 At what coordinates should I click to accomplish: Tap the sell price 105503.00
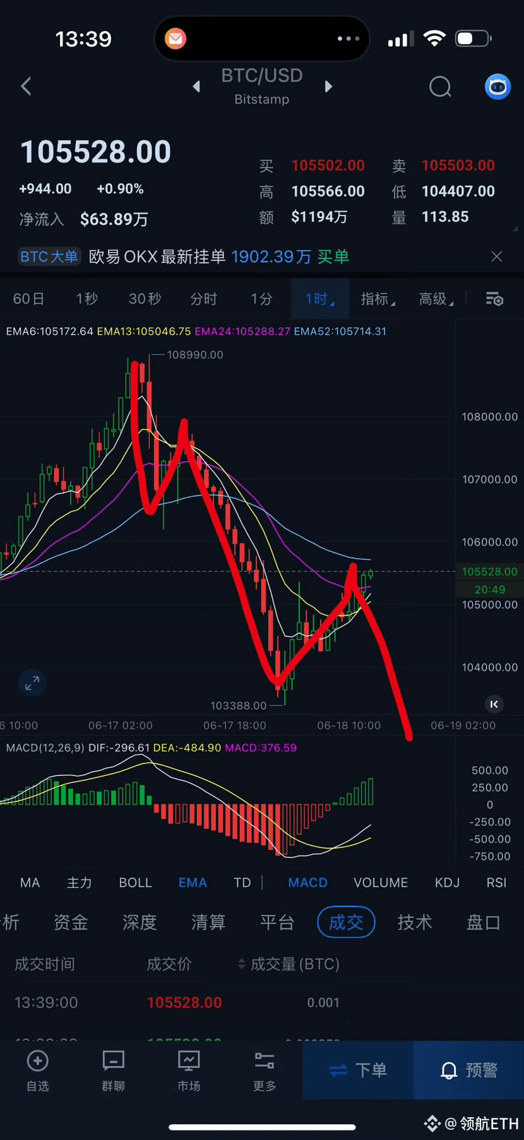[x=458, y=166]
